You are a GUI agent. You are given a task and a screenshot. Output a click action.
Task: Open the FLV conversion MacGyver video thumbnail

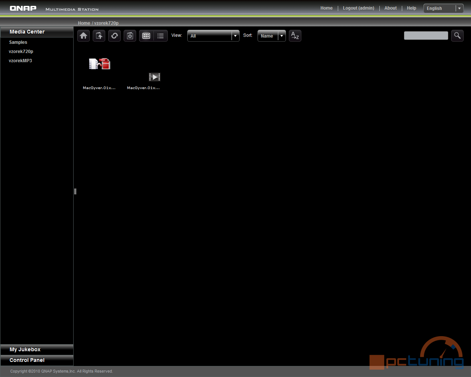tap(99, 64)
